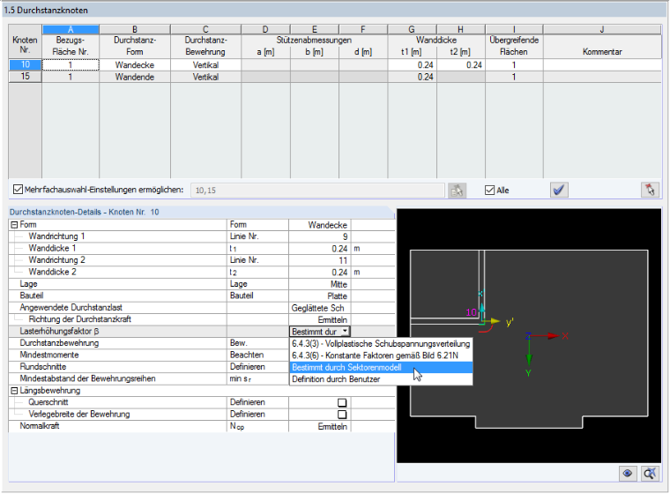Select the Wandrichtung 1 row
Image resolution: width=670 pixels, height=494 pixels.
coord(202,236)
